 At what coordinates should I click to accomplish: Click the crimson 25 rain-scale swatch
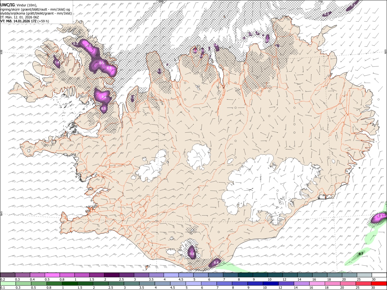click(x=363, y=284)
